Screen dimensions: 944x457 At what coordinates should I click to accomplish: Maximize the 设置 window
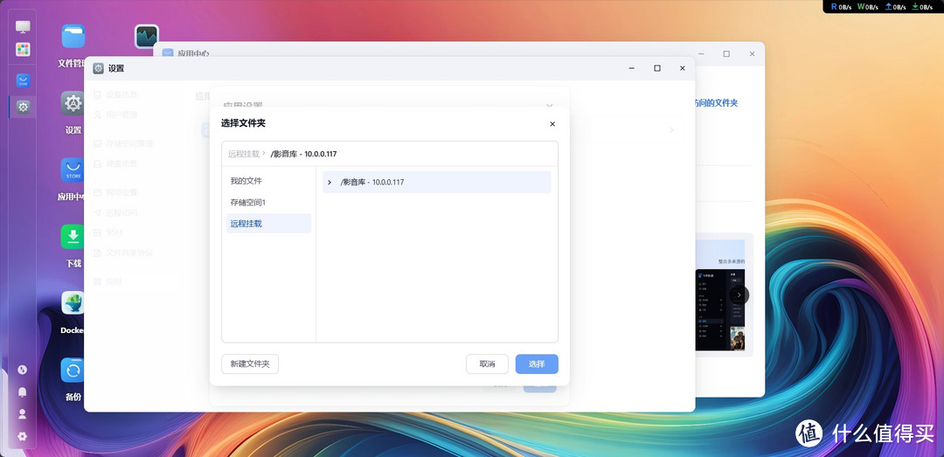[x=656, y=69]
